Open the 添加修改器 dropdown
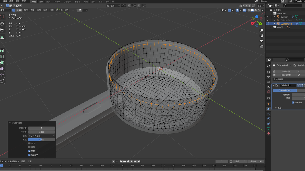The width and height of the screenshot is (305, 171). pos(289,80)
